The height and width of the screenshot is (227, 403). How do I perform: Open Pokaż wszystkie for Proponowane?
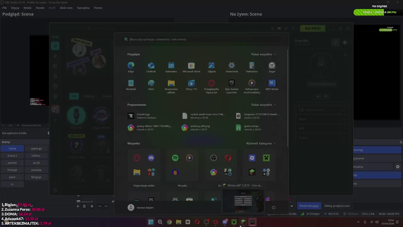[x=264, y=105]
